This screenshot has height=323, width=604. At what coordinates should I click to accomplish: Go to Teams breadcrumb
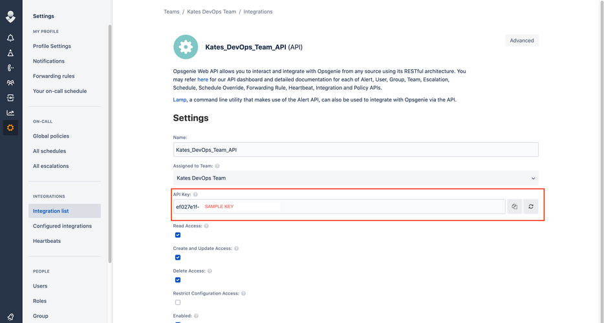[171, 12]
